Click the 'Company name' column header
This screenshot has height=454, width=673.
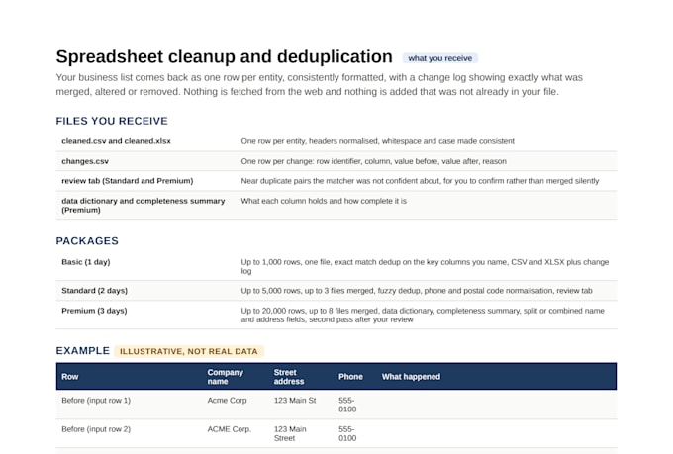[x=226, y=376]
